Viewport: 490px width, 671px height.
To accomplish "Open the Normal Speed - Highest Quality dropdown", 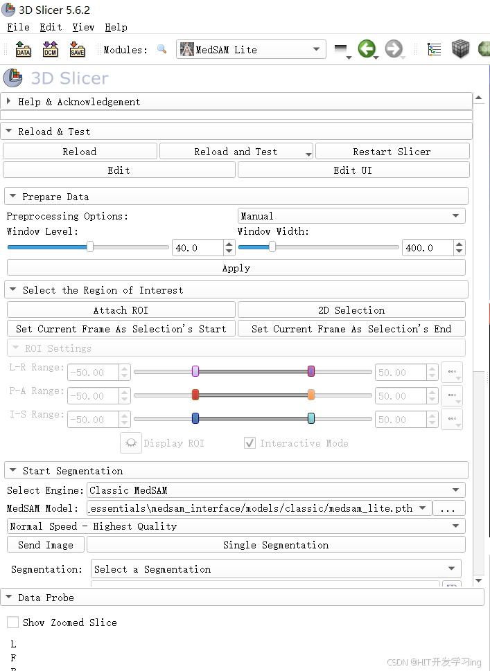I will pos(236,526).
